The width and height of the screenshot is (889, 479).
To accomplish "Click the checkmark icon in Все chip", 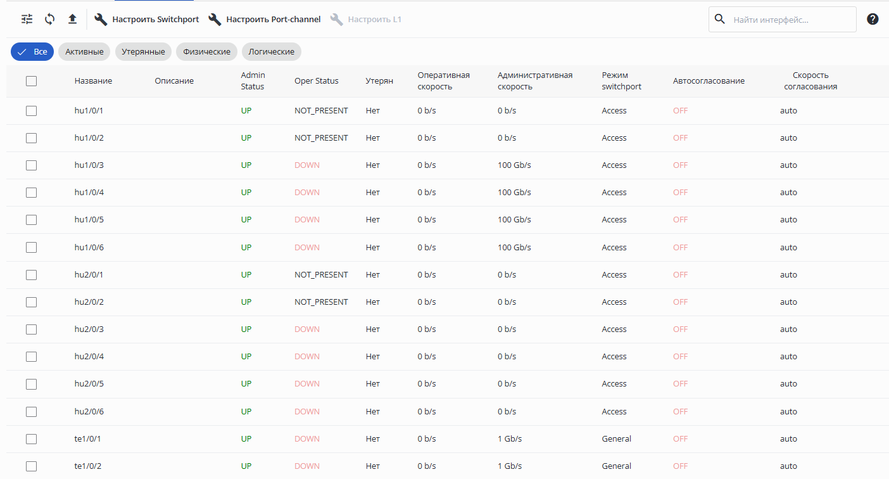I will tap(22, 52).
